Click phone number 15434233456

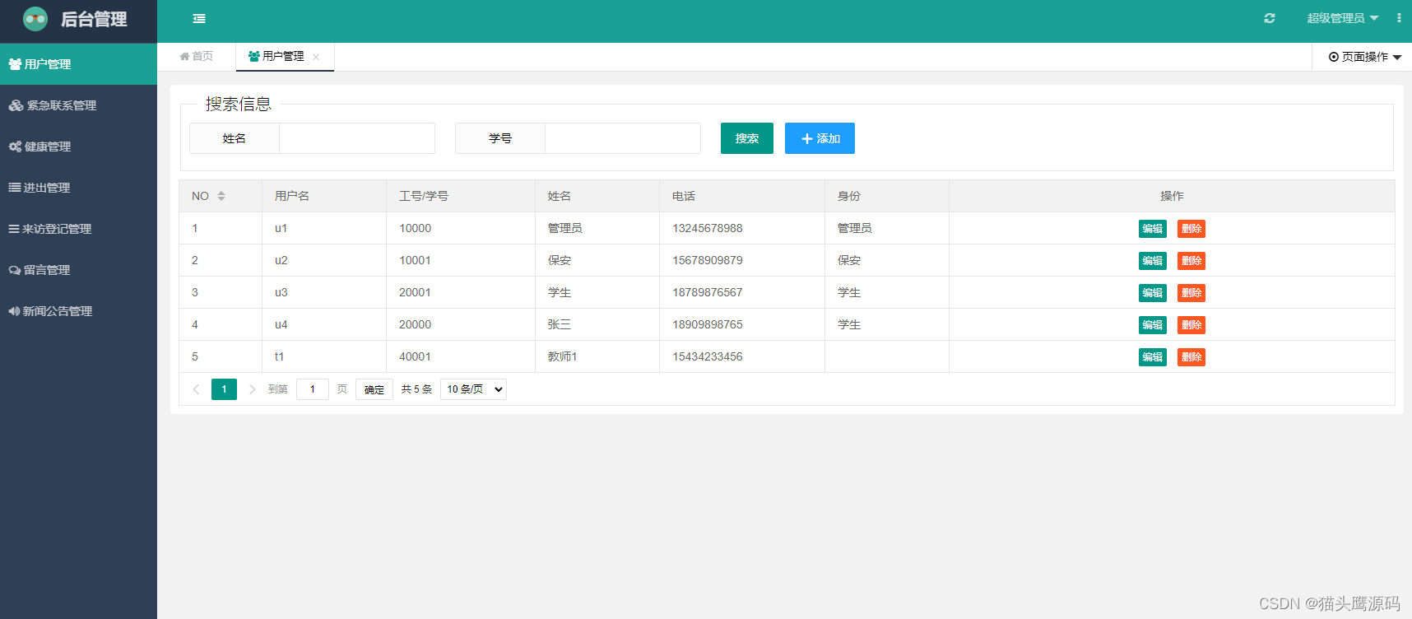[708, 356]
